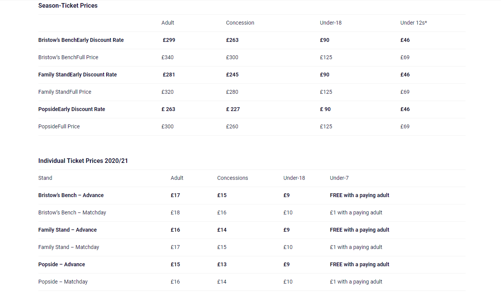Click the Popside Full Price row label

[59, 127]
